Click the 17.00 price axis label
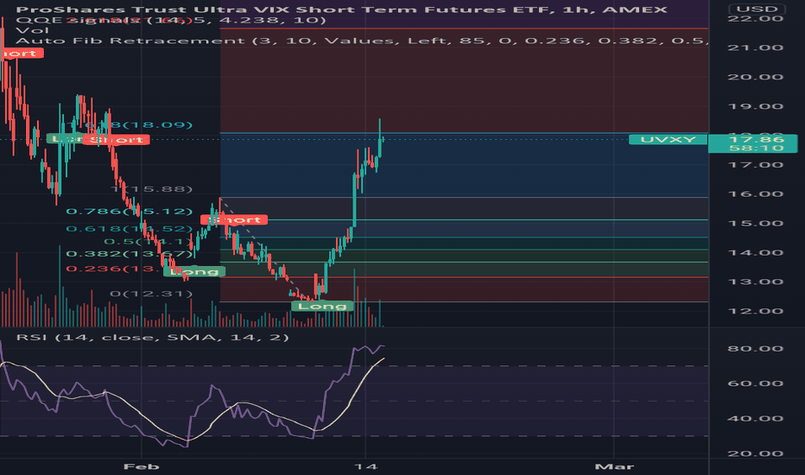The width and height of the screenshot is (805, 475). [x=755, y=165]
